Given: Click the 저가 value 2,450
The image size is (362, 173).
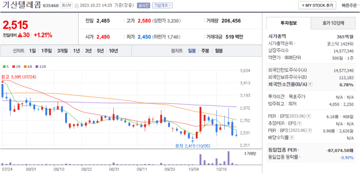Looking at the screenshot, I should coord(144,37).
